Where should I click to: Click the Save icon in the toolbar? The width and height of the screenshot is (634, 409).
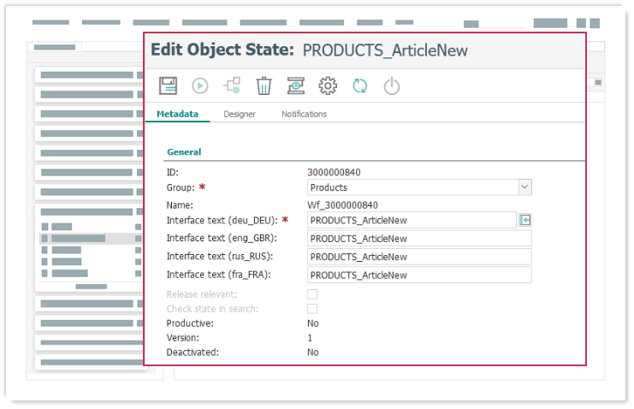[168, 86]
